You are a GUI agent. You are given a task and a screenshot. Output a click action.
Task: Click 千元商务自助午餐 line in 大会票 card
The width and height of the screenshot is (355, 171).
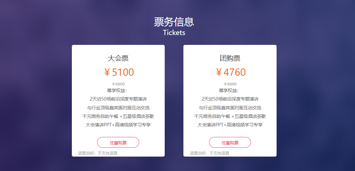(118, 116)
